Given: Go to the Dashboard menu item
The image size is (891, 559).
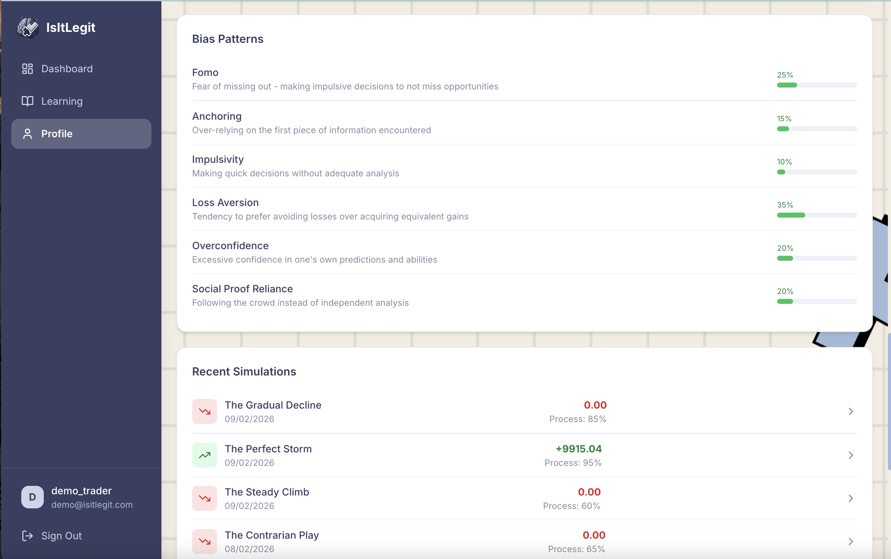Looking at the screenshot, I should [67, 69].
